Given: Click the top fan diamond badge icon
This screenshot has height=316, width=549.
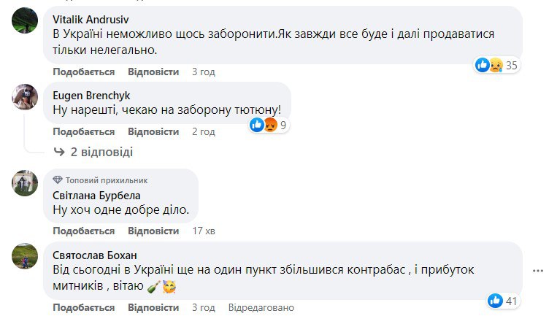Looking at the screenshot, I should click(58, 180).
